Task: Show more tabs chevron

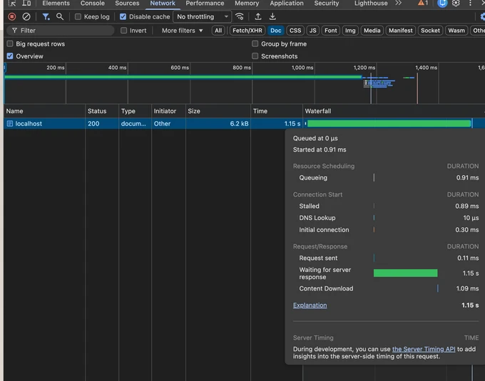Action: 399,3
